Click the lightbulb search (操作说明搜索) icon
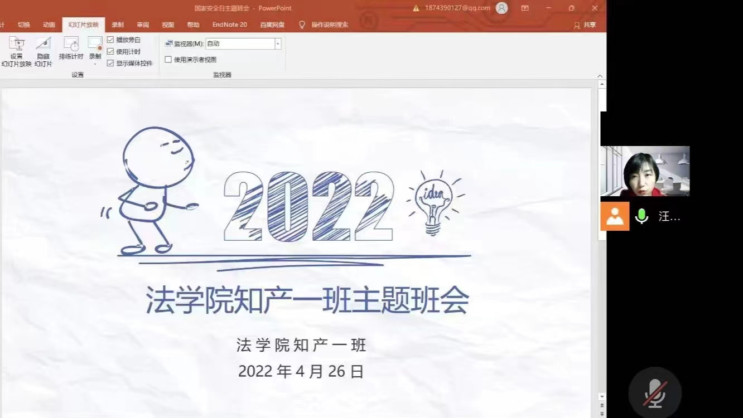 302,25
